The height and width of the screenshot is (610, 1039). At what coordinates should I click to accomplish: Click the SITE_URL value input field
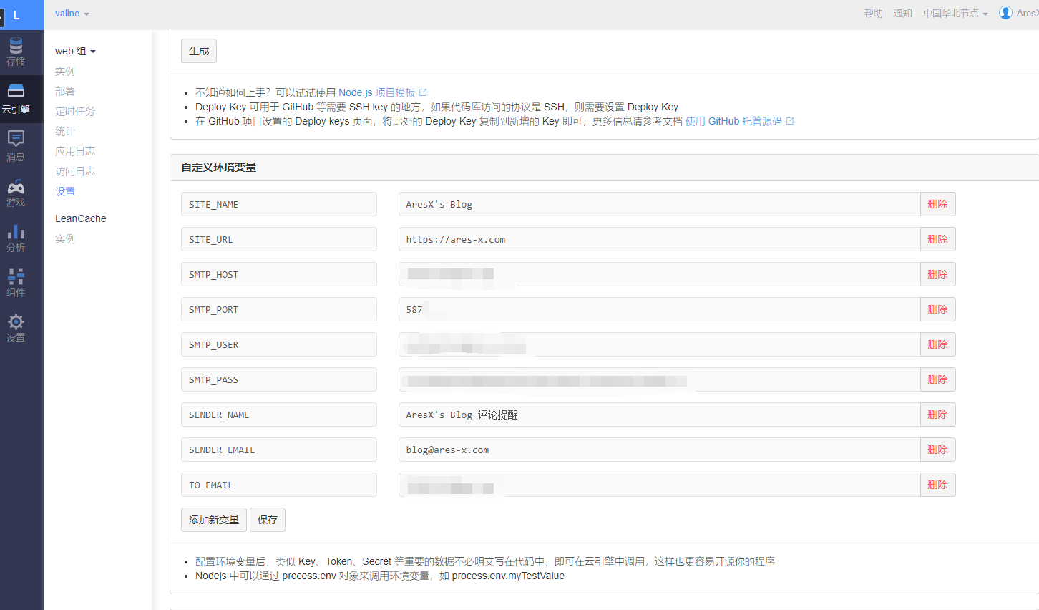658,239
